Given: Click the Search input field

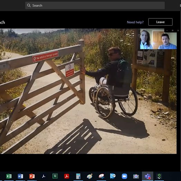Looking at the screenshot, I should pos(95,6).
